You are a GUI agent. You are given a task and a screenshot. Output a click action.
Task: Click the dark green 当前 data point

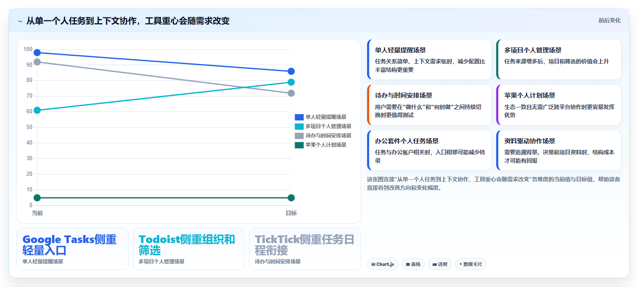37,198
